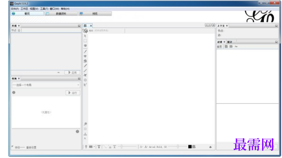Select the rectangle selection tool
This screenshot has width=282, height=158.
pos(85,41)
